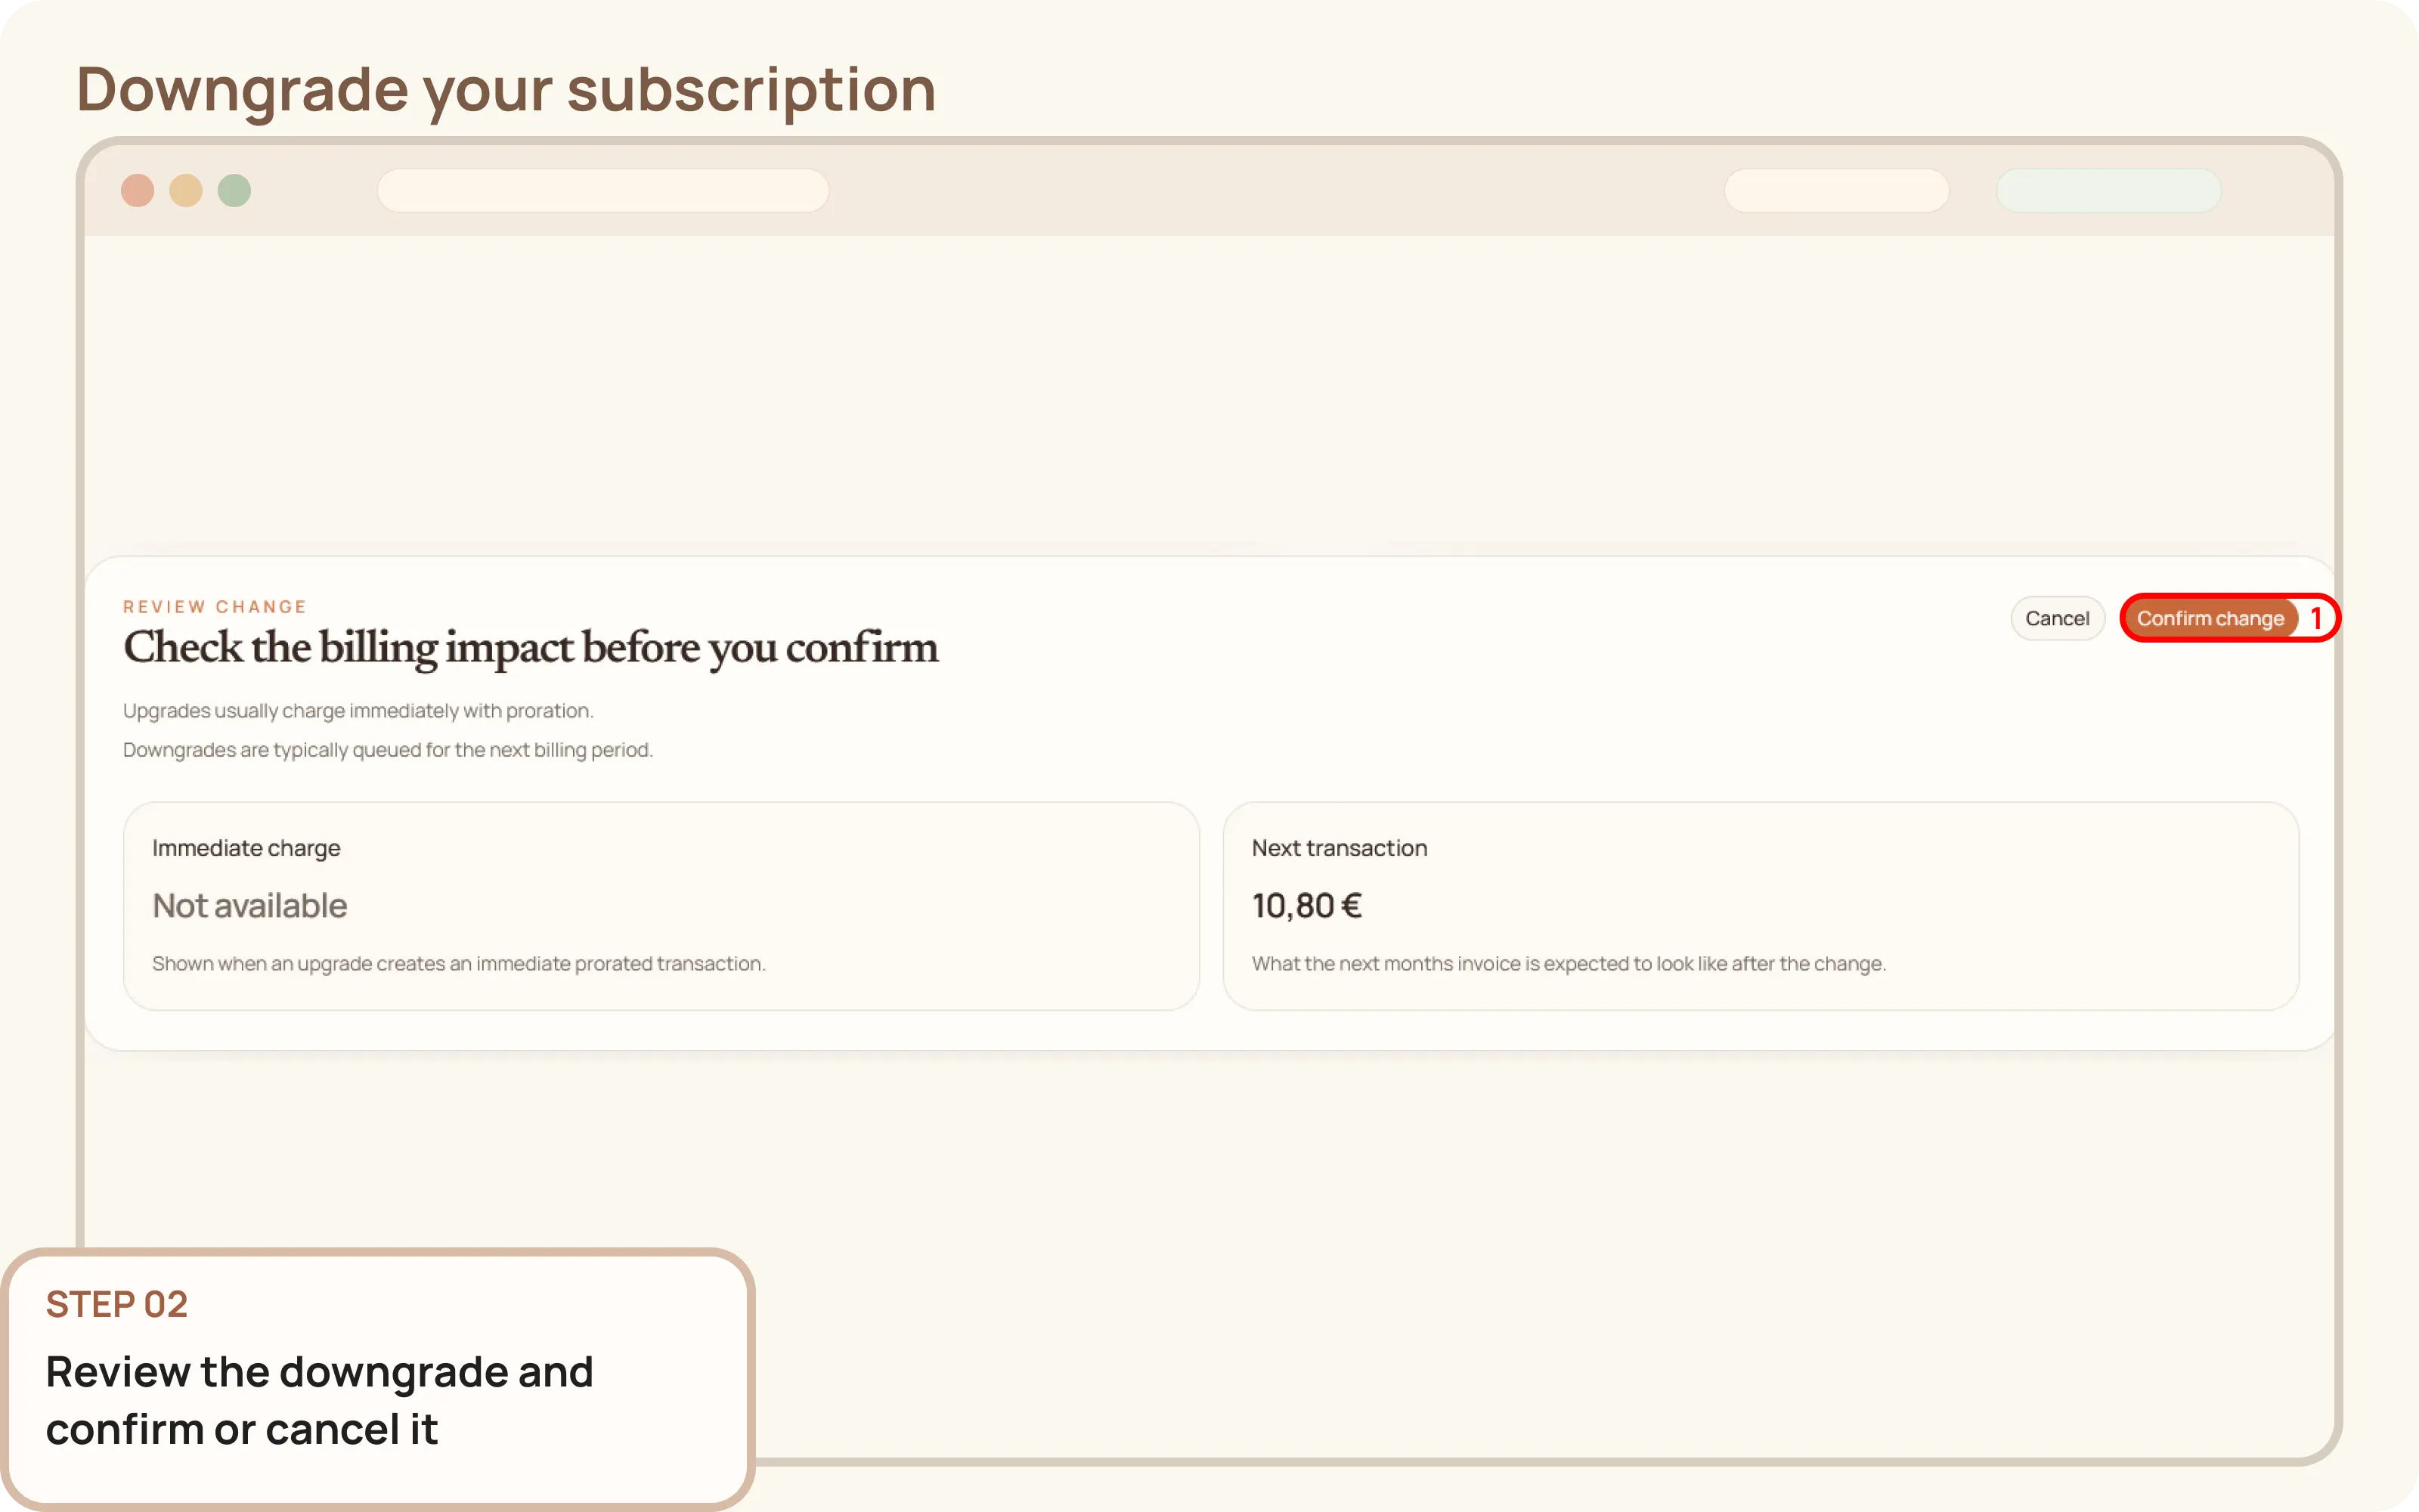The image size is (2419, 1512).
Task: Click the billing impact heading
Action: tap(531, 648)
